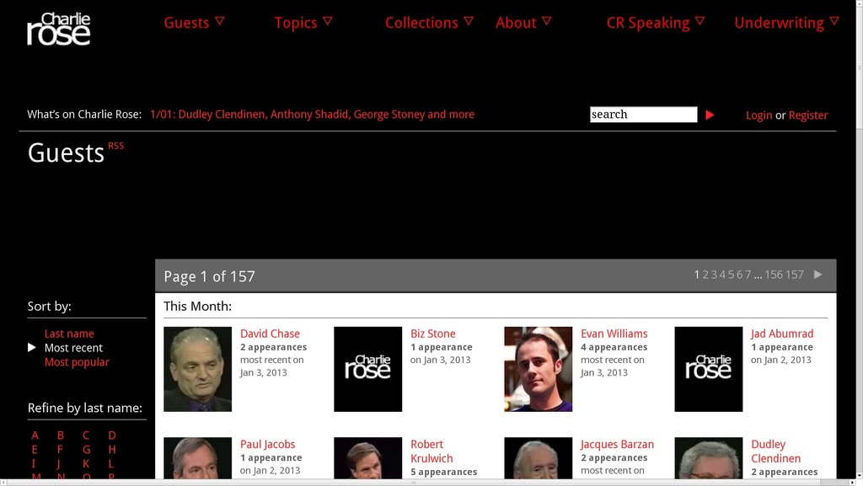Open the David Chase guest name link
This screenshot has width=863, height=486.
(x=270, y=334)
